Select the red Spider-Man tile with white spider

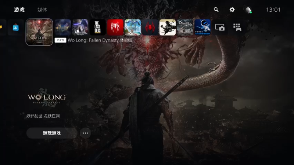coord(115,27)
